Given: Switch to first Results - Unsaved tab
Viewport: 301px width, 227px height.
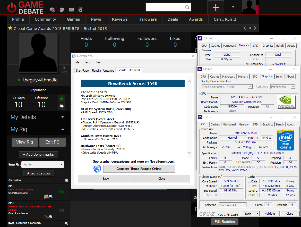Looking at the screenshot, I should [103, 71].
